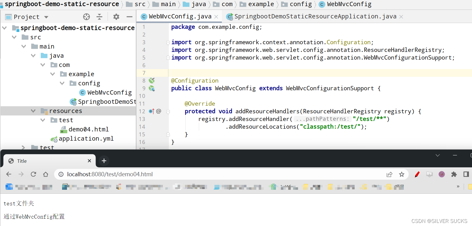Reload the browser page
The width and height of the screenshot is (472, 226).
coord(33,174)
